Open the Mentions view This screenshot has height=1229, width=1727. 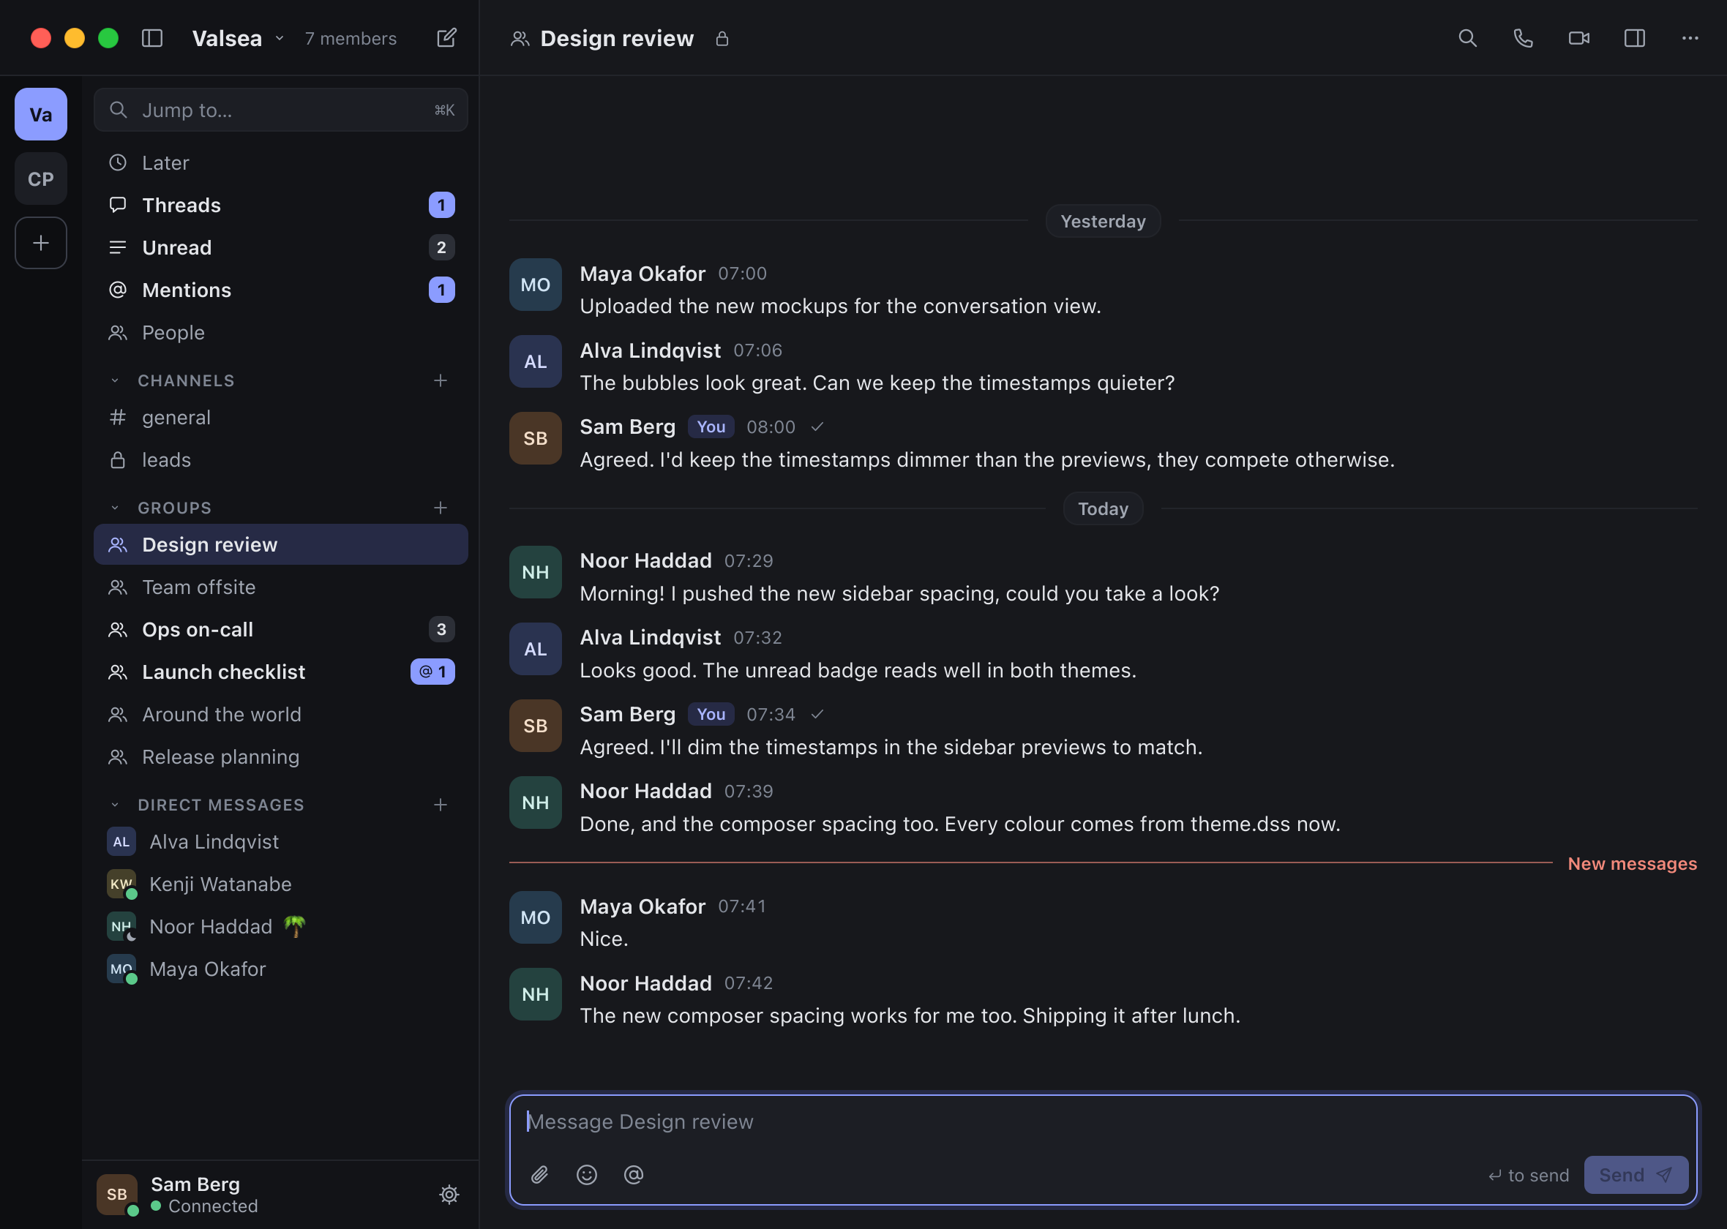[x=281, y=290]
